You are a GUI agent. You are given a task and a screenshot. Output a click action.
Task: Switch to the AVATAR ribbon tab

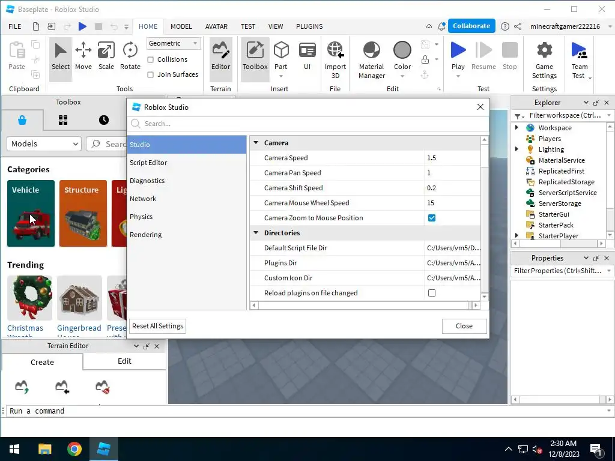tap(216, 26)
